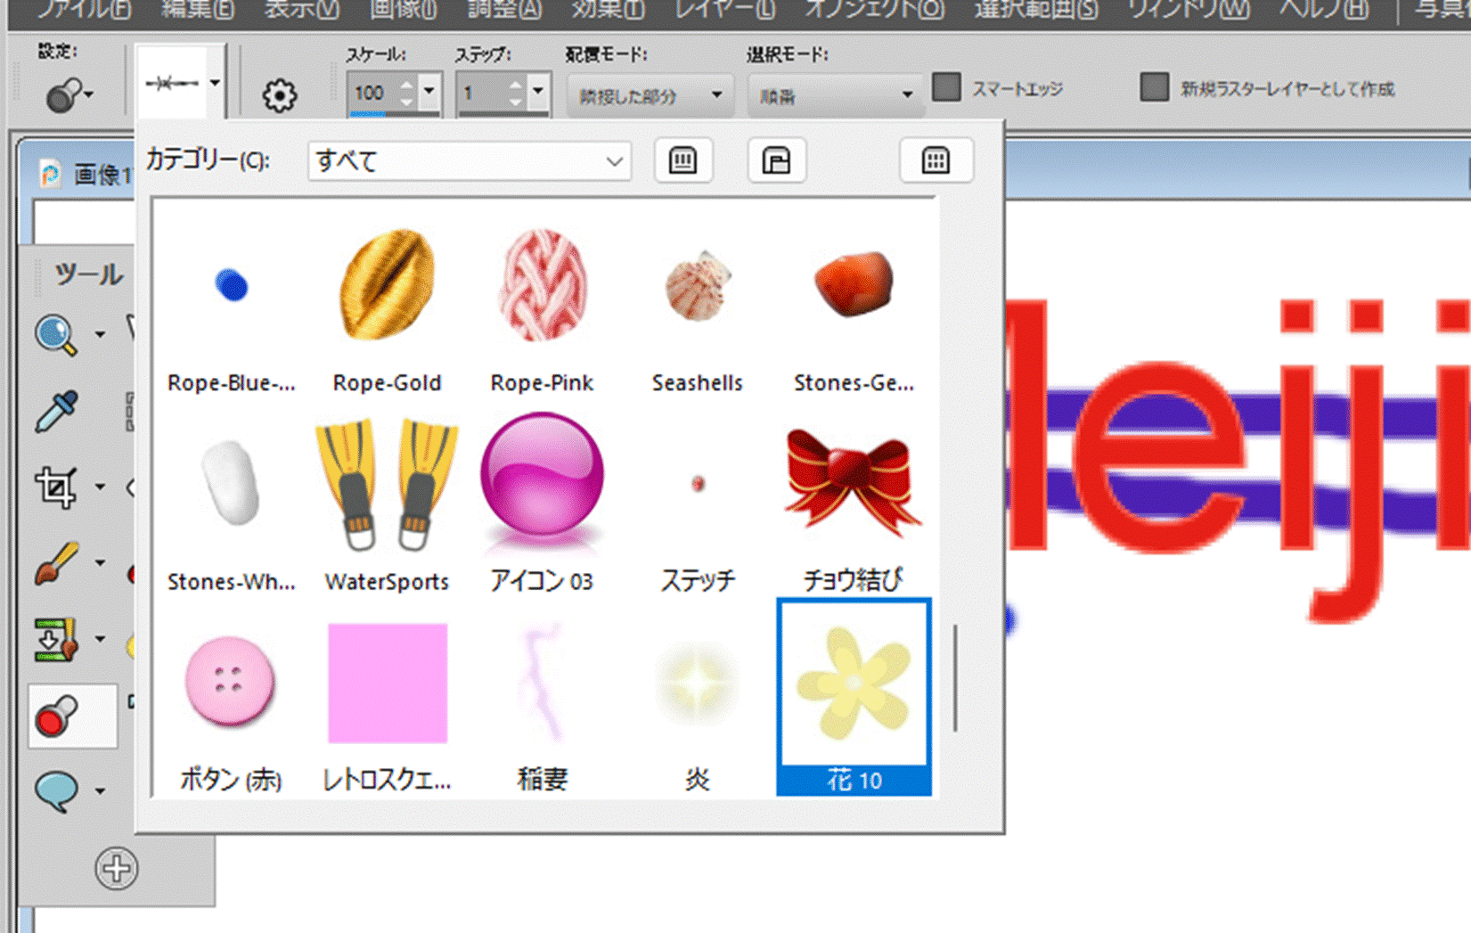
Task: Open the 編集 menu
Action: pyautogui.click(x=198, y=10)
